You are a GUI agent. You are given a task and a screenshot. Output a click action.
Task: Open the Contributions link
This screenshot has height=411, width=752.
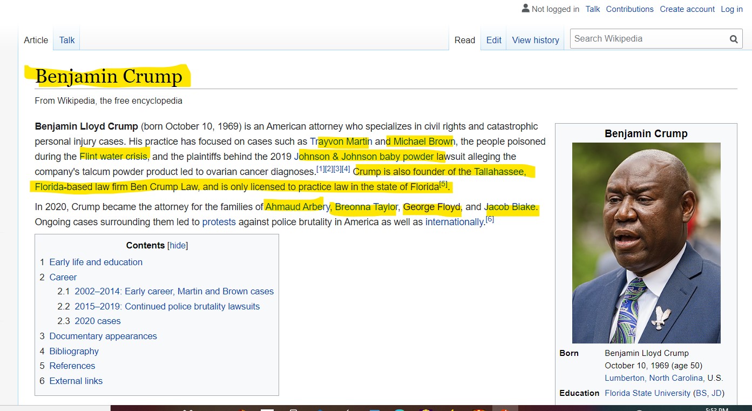[629, 9]
